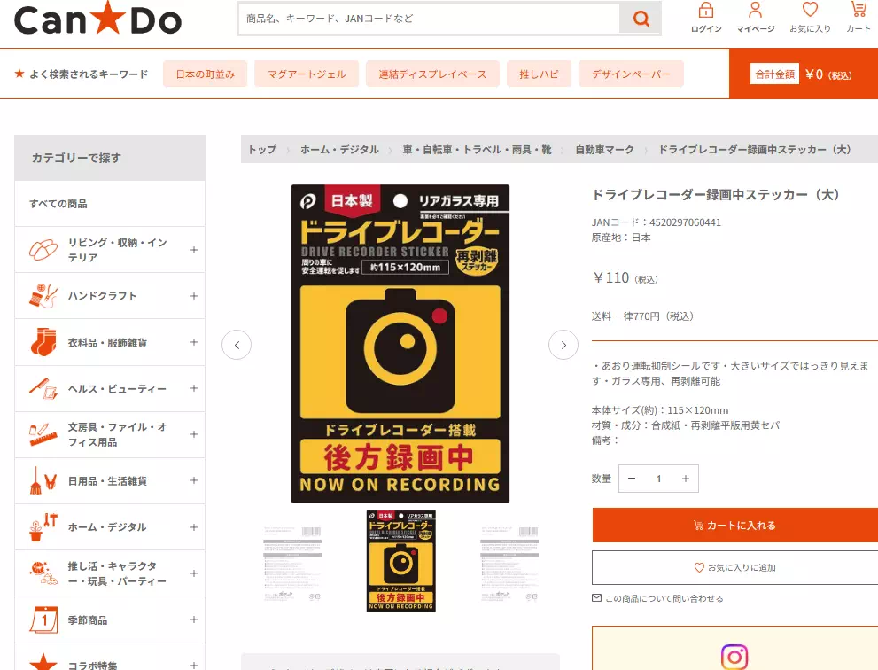
Task: Show previous product image with left arrow
Action: pyautogui.click(x=237, y=345)
